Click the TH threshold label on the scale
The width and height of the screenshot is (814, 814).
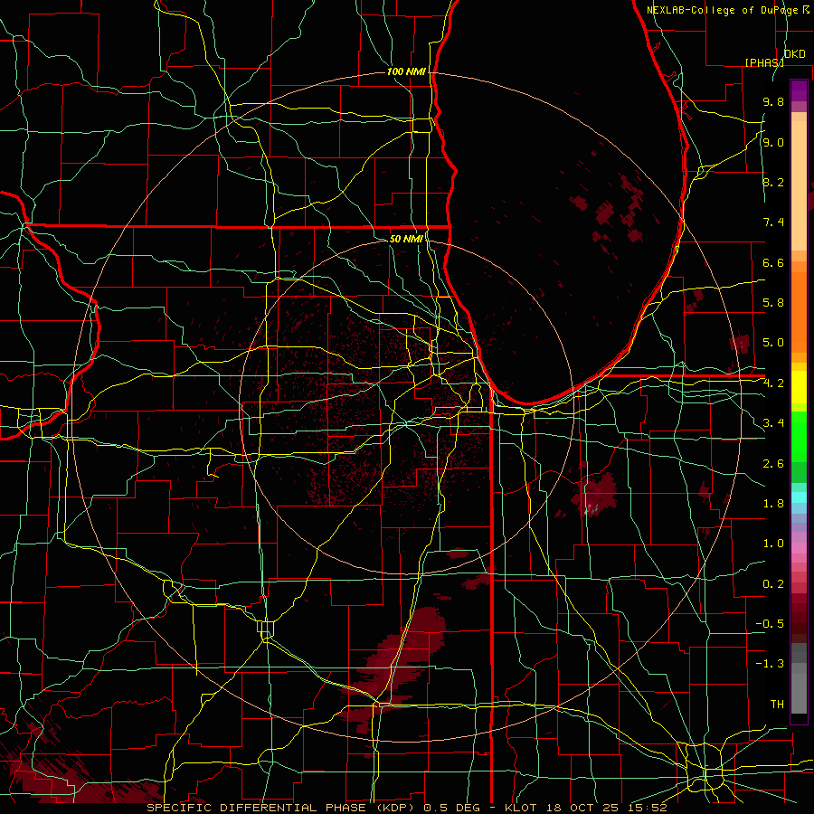coord(777,704)
